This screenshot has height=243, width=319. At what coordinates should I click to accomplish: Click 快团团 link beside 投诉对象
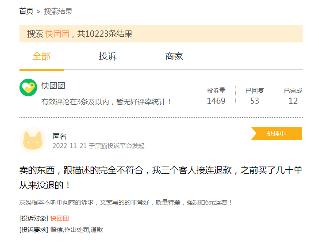click(59, 218)
